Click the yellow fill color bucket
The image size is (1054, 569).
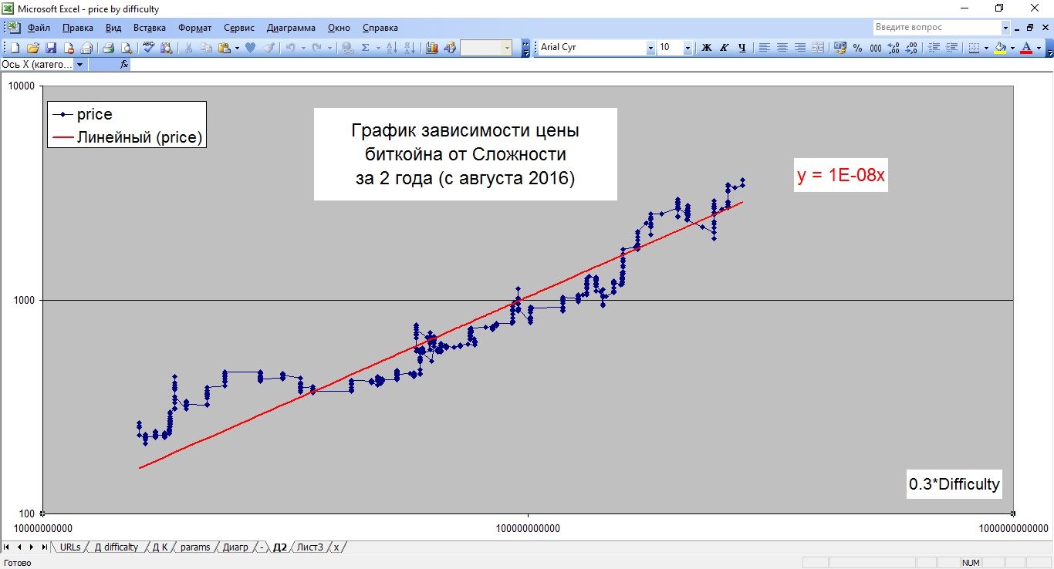tap(1000, 48)
